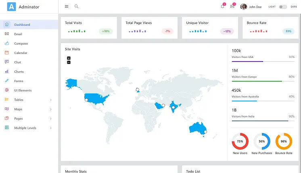
Task: Expand the Tables submenu chevron
Action: point(51,100)
